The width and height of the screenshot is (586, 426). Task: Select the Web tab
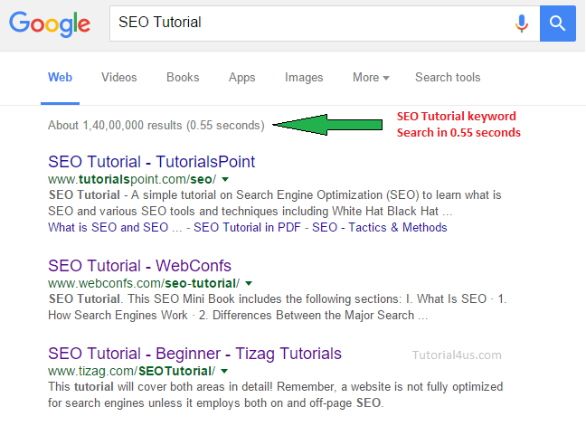click(x=60, y=78)
